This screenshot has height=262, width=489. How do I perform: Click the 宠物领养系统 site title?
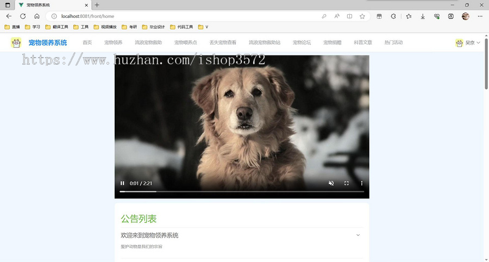pyautogui.click(x=48, y=43)
